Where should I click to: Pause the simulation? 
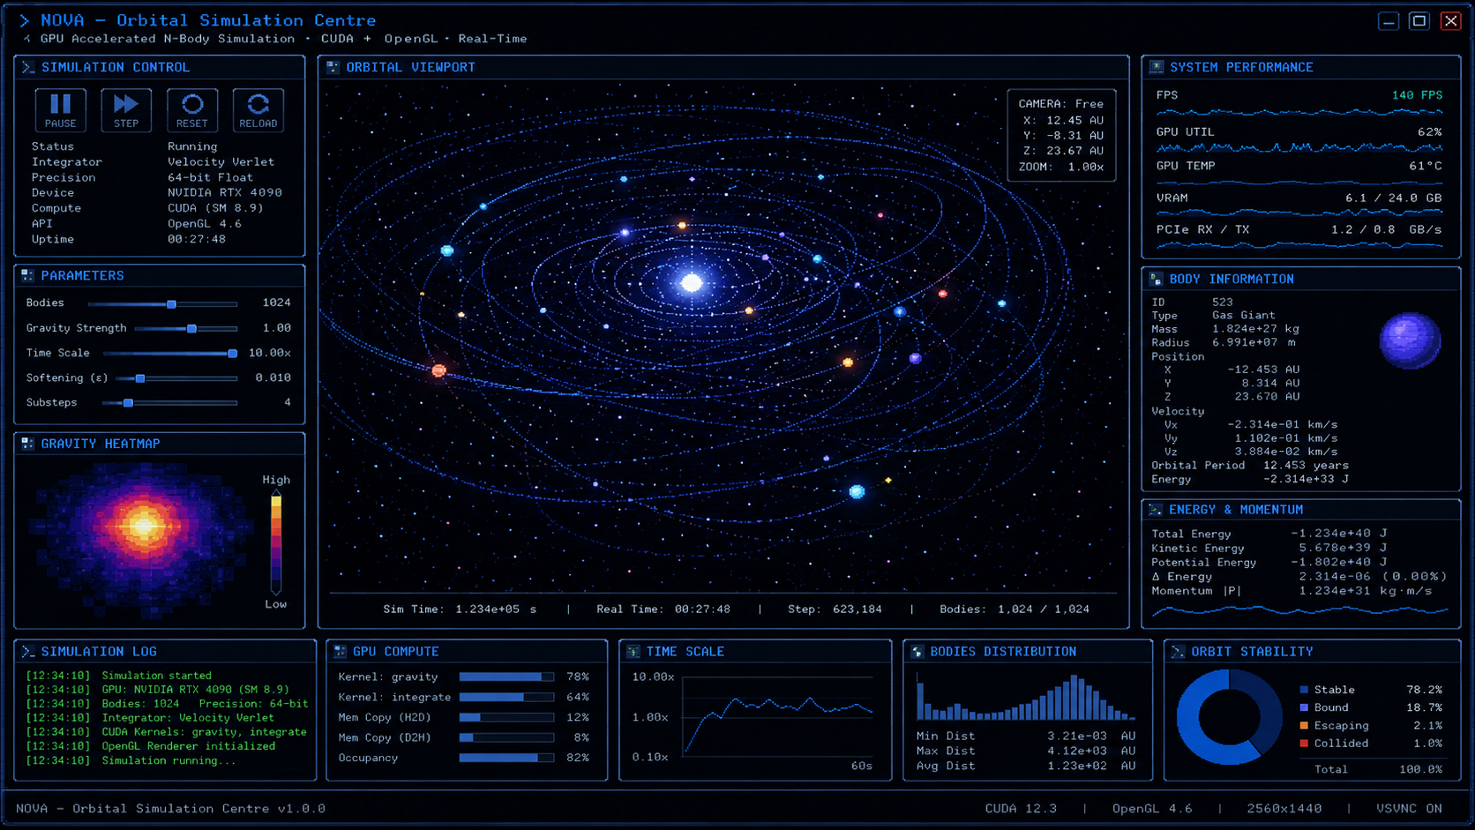coord(61,110)
